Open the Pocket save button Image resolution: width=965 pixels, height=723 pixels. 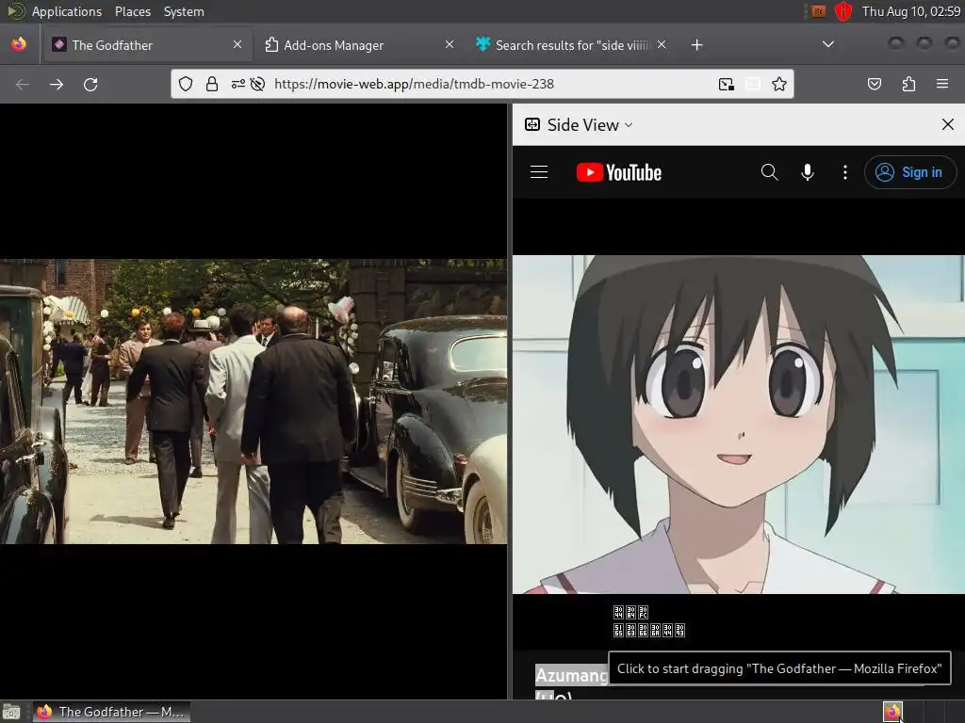[874, 84]
